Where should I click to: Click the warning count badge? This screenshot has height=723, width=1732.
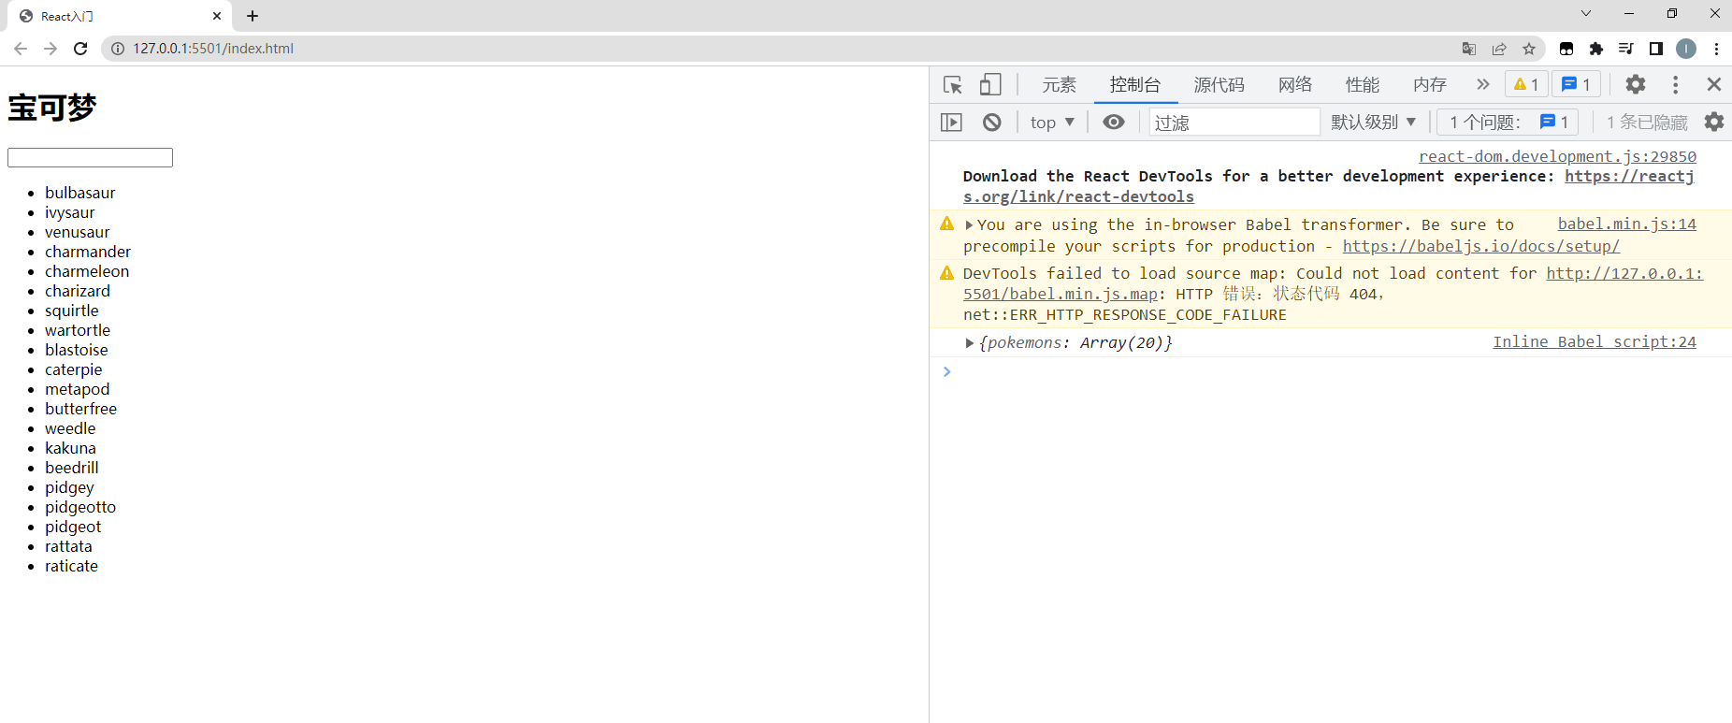pyautogui.click(x=1526, y=84)
